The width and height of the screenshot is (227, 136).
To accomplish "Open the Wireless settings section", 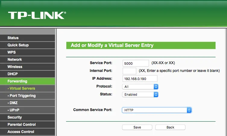I will pos(27,67).
